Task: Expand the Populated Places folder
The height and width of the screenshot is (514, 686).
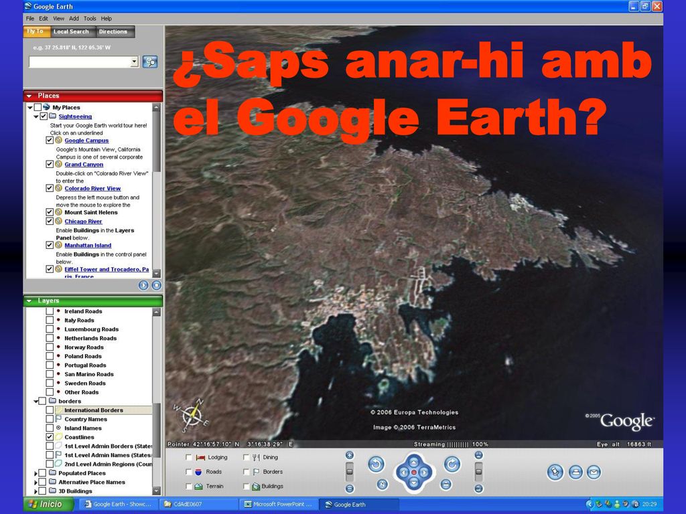Action: (36, 473)
